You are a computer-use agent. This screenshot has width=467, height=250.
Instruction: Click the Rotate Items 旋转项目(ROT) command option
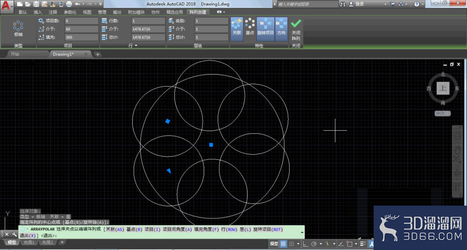[268, 229]
